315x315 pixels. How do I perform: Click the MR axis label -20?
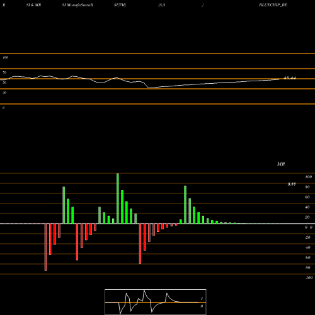tap(307, 238)
